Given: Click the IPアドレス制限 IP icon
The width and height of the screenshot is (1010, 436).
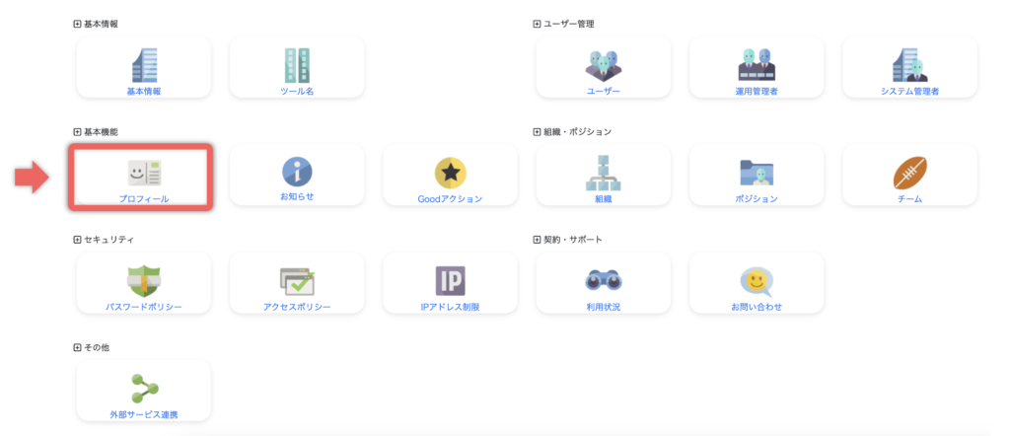Looking at the screenshot, I should (x=450, y=281).
